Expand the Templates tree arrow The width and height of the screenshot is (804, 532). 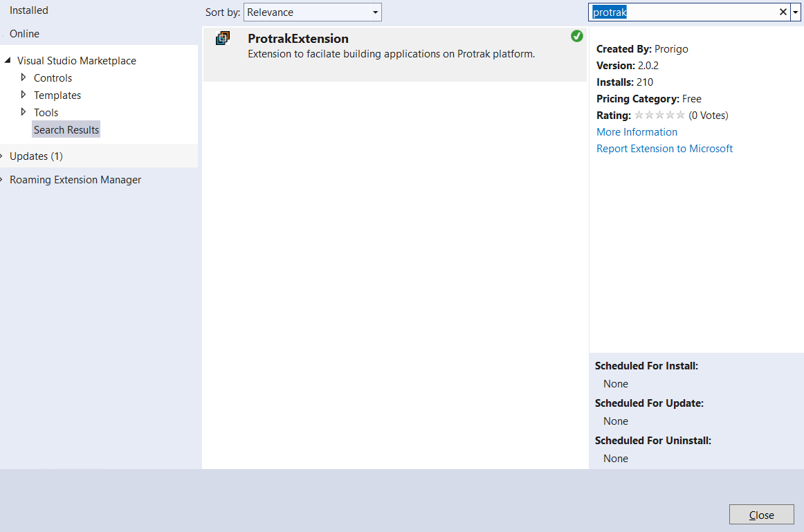pos(24,95)
